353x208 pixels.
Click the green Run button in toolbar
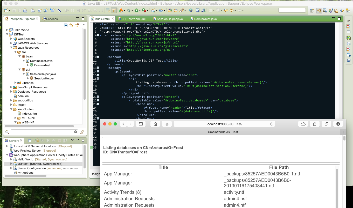136,10
